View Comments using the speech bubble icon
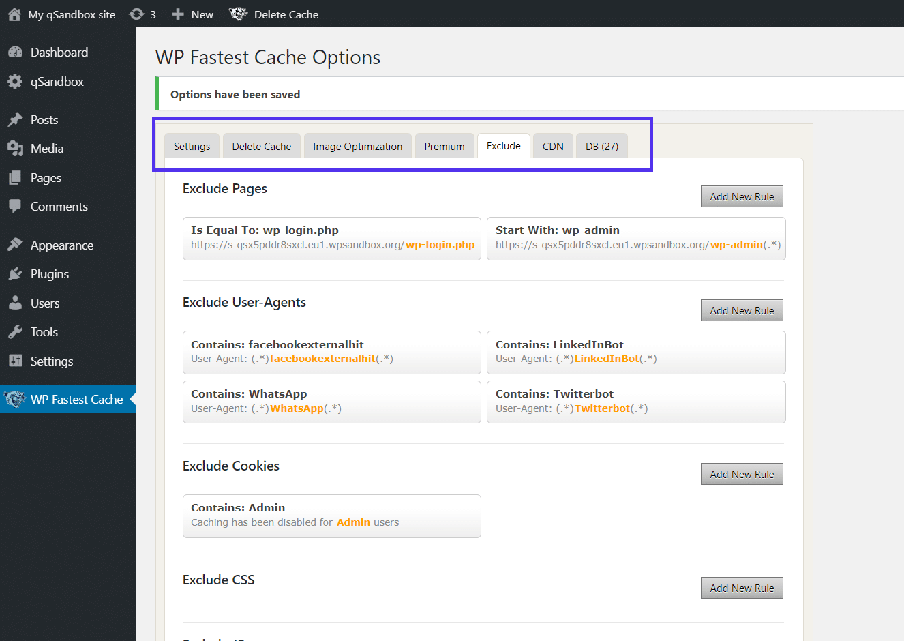The height and width of the screenshot is (641, 904). click(16, 206)
